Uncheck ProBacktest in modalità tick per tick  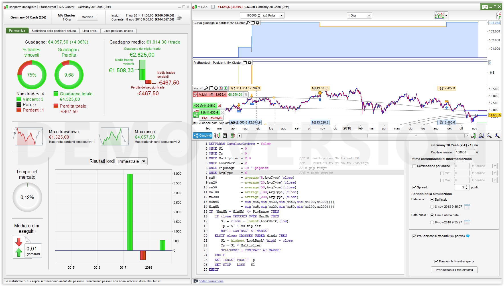tap(414, 236)
